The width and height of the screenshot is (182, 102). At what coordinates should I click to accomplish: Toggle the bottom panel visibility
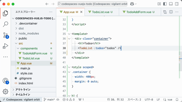pos(171,4)
